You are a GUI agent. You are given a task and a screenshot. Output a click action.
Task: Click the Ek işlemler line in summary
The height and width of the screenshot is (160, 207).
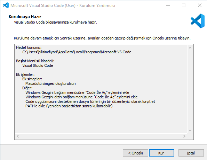(x=25, y=74)
